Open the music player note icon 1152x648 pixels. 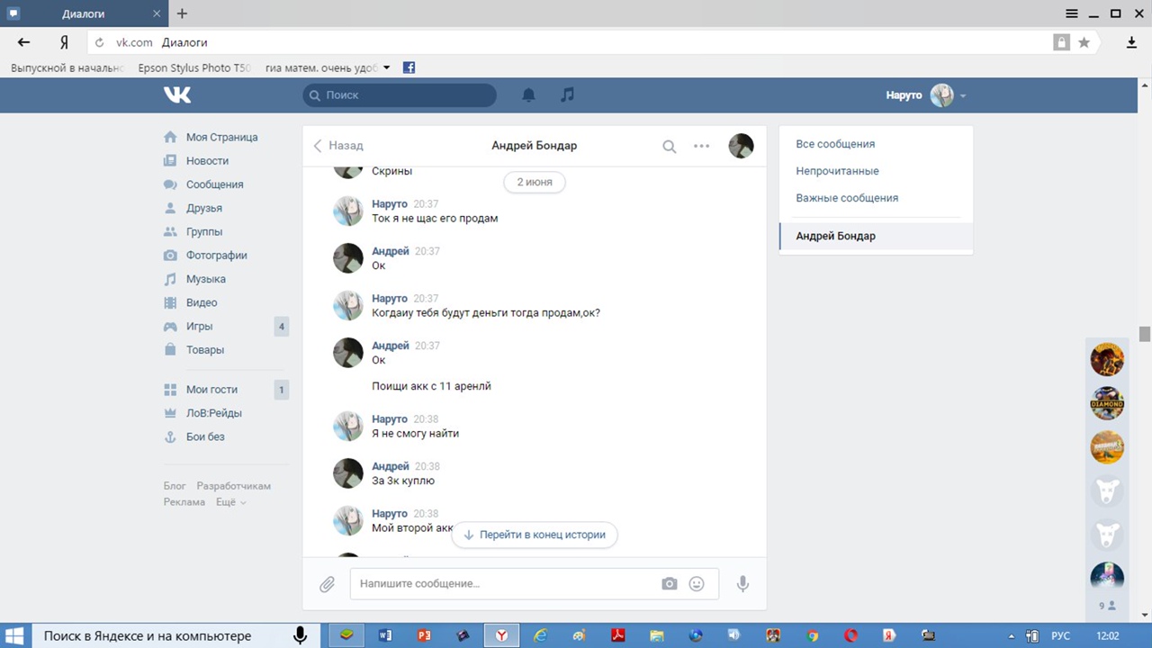(567, 94)
